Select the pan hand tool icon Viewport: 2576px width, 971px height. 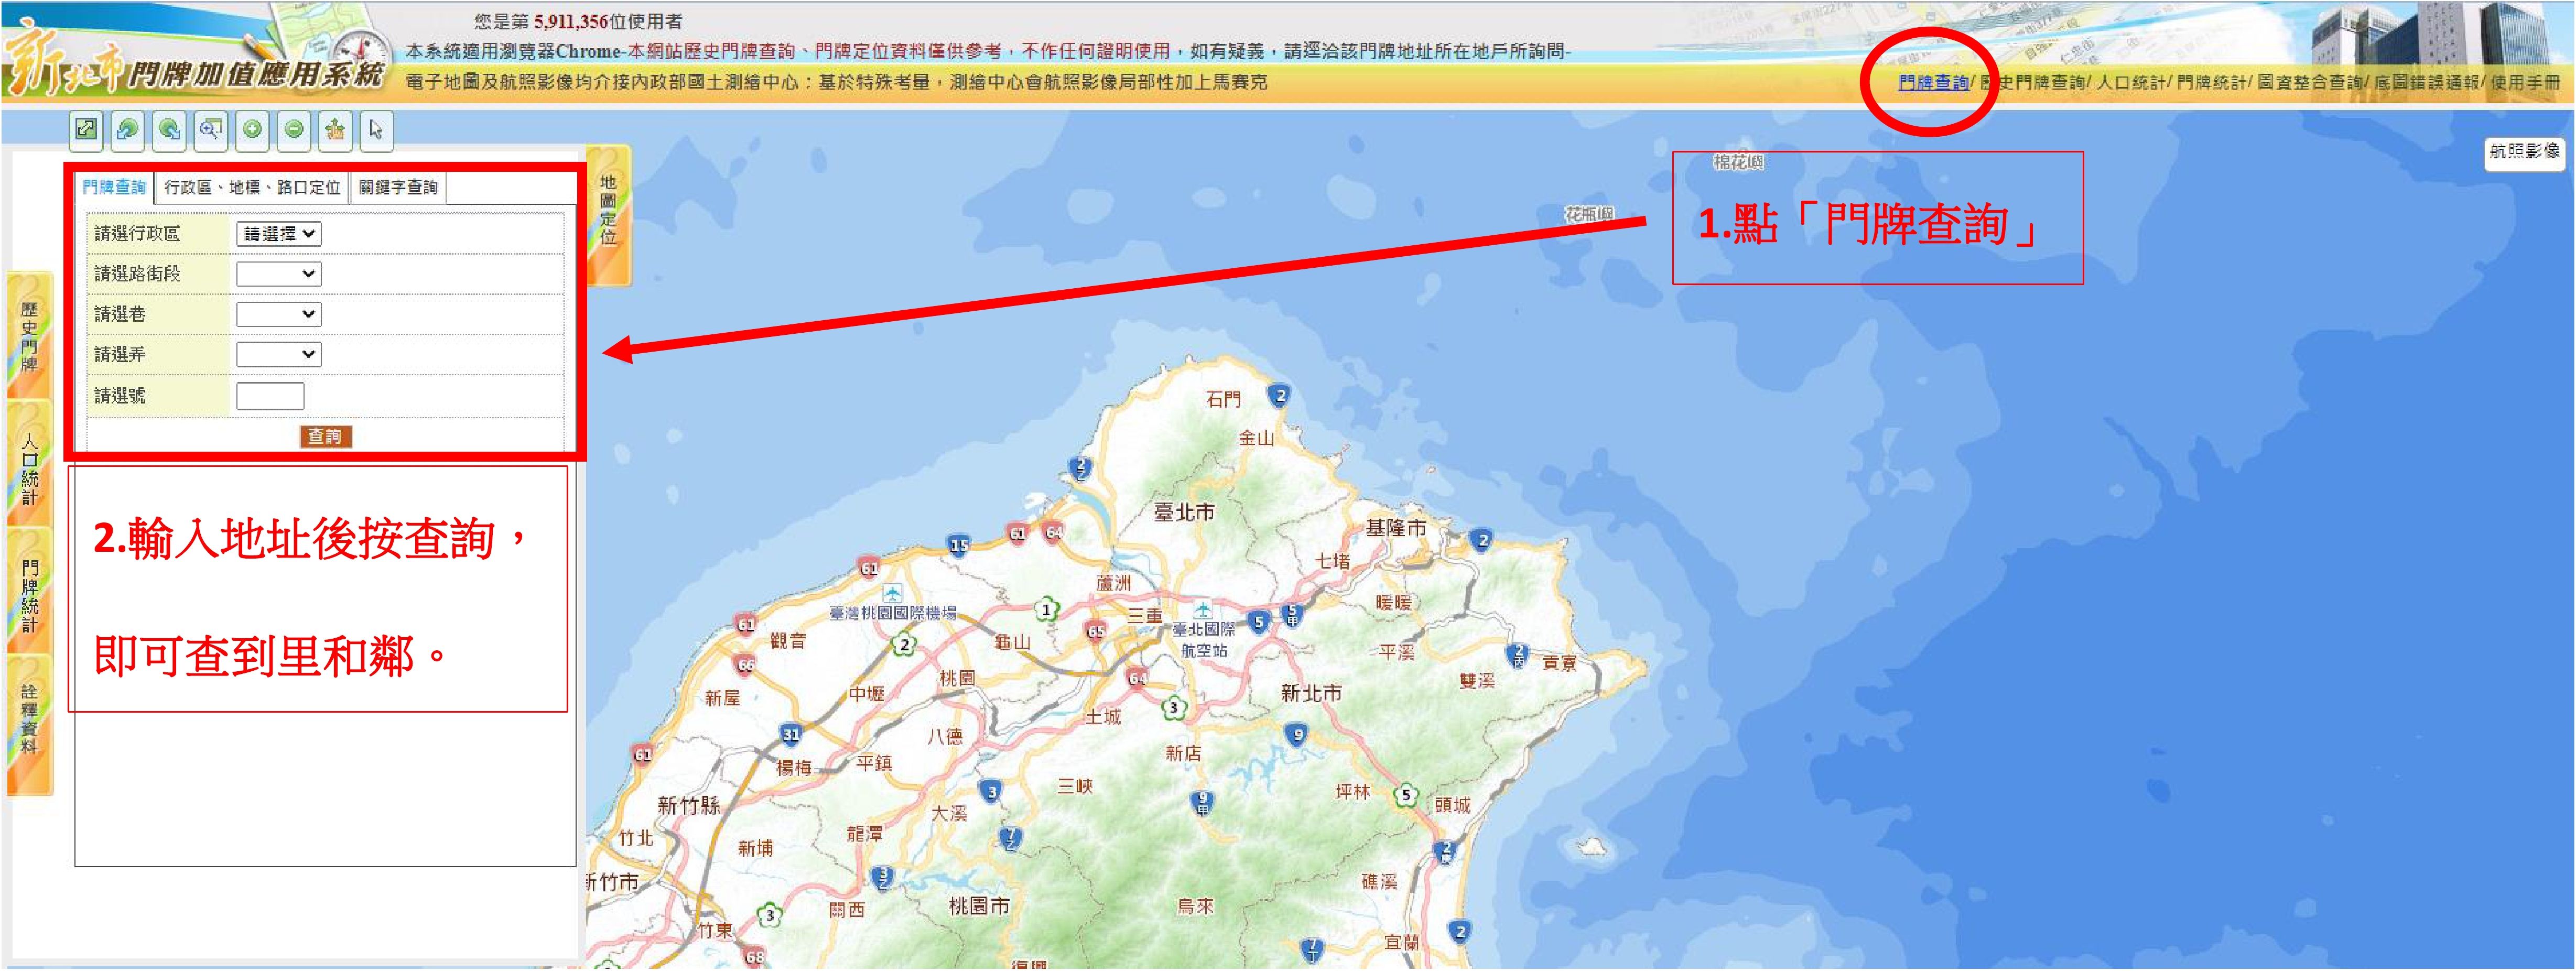coord(335,130)
